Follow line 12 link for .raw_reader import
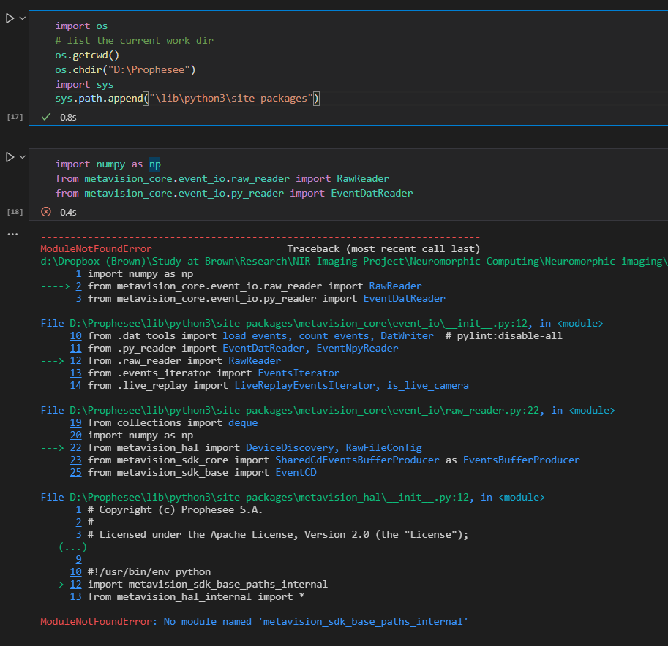 (x=76, y=360)
